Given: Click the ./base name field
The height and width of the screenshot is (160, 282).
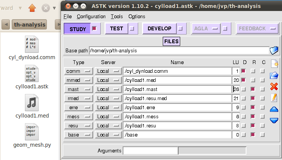Looking at the screenshot, I should (177, 135).
